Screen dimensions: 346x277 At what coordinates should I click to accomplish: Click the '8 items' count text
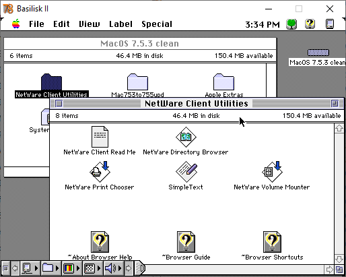(67, 116)
